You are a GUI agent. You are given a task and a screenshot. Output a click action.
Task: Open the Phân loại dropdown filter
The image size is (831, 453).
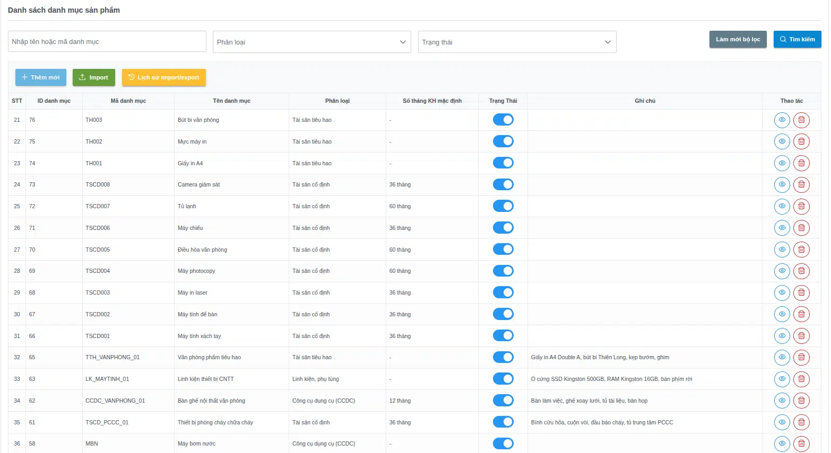pyautogui.click(x=312, y=42)
